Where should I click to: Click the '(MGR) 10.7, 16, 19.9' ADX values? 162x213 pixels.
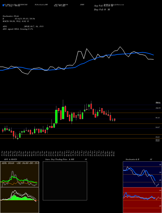pyautogui.click(x=34, y=26)
